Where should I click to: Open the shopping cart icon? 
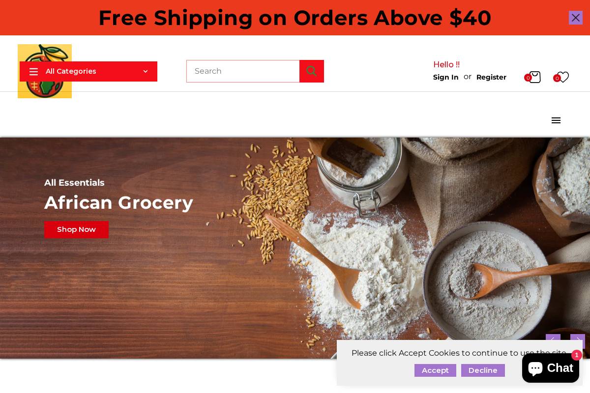coord(534,77)
